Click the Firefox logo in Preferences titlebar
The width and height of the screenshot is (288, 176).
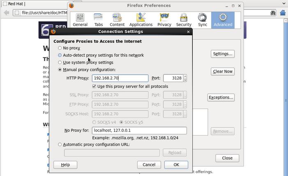(x=71, y=5)
